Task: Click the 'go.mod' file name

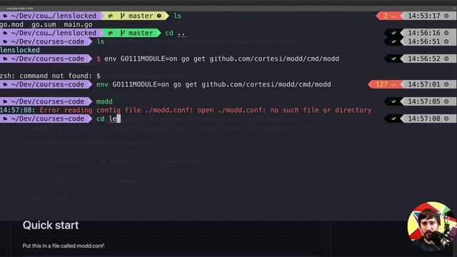Action: (11, 24)
